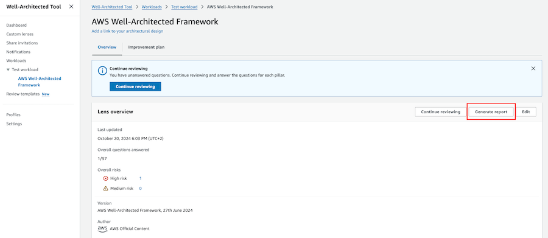The width and height of the screenshot is (548, 238).
Task: Open the High risk count link
Action: [x=141, y=178]
